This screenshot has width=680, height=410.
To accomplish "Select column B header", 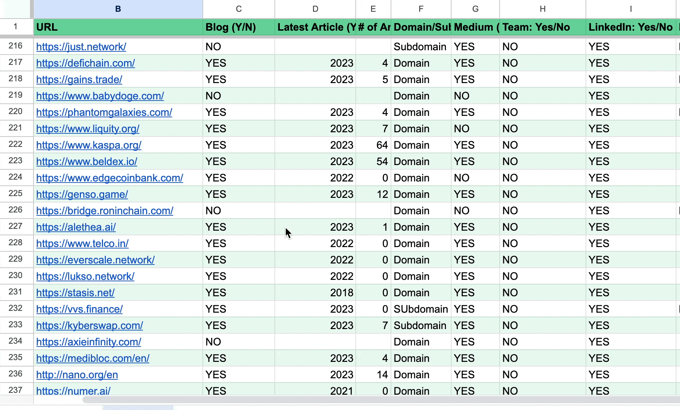I will [x=118, y=9].
